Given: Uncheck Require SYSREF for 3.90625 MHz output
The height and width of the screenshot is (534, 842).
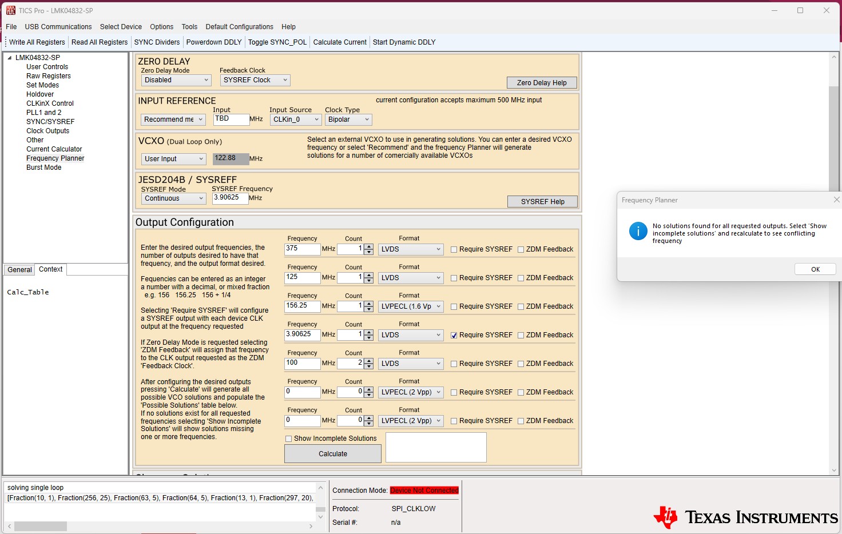Looking at the screenshot, I should 454,336.
